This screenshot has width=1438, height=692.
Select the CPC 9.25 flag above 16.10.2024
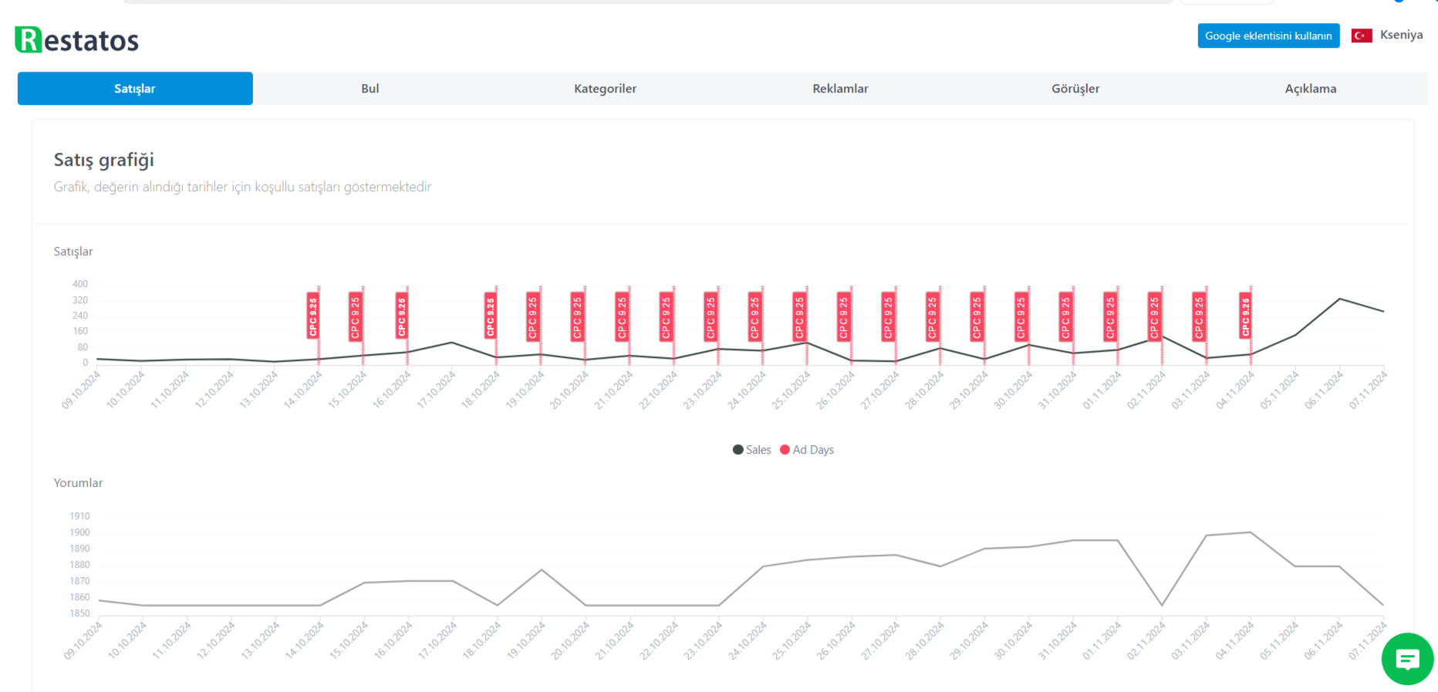(402, 316)
